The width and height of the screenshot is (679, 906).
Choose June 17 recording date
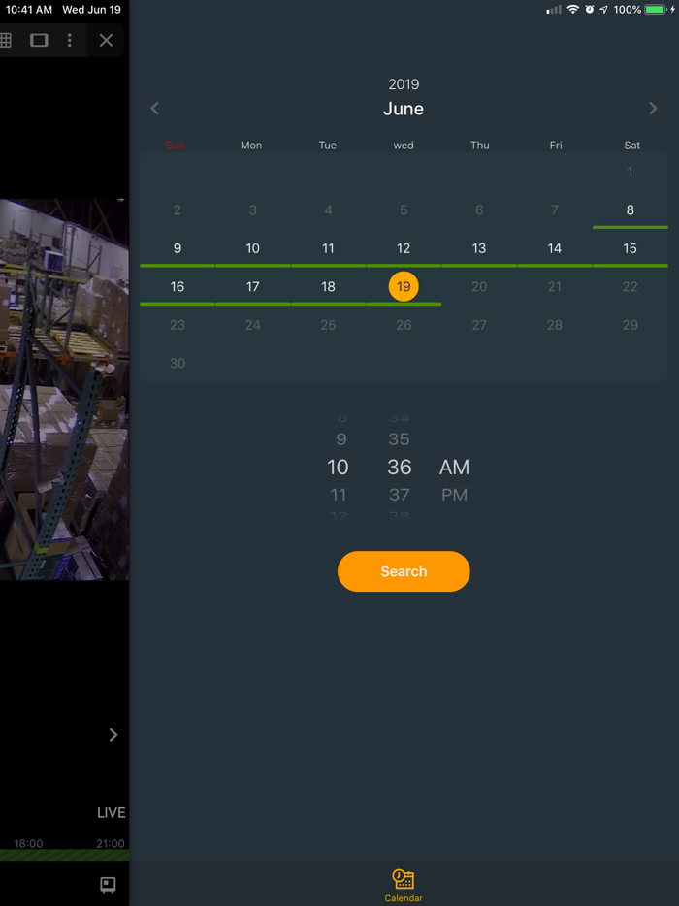[x=252, y=286]
